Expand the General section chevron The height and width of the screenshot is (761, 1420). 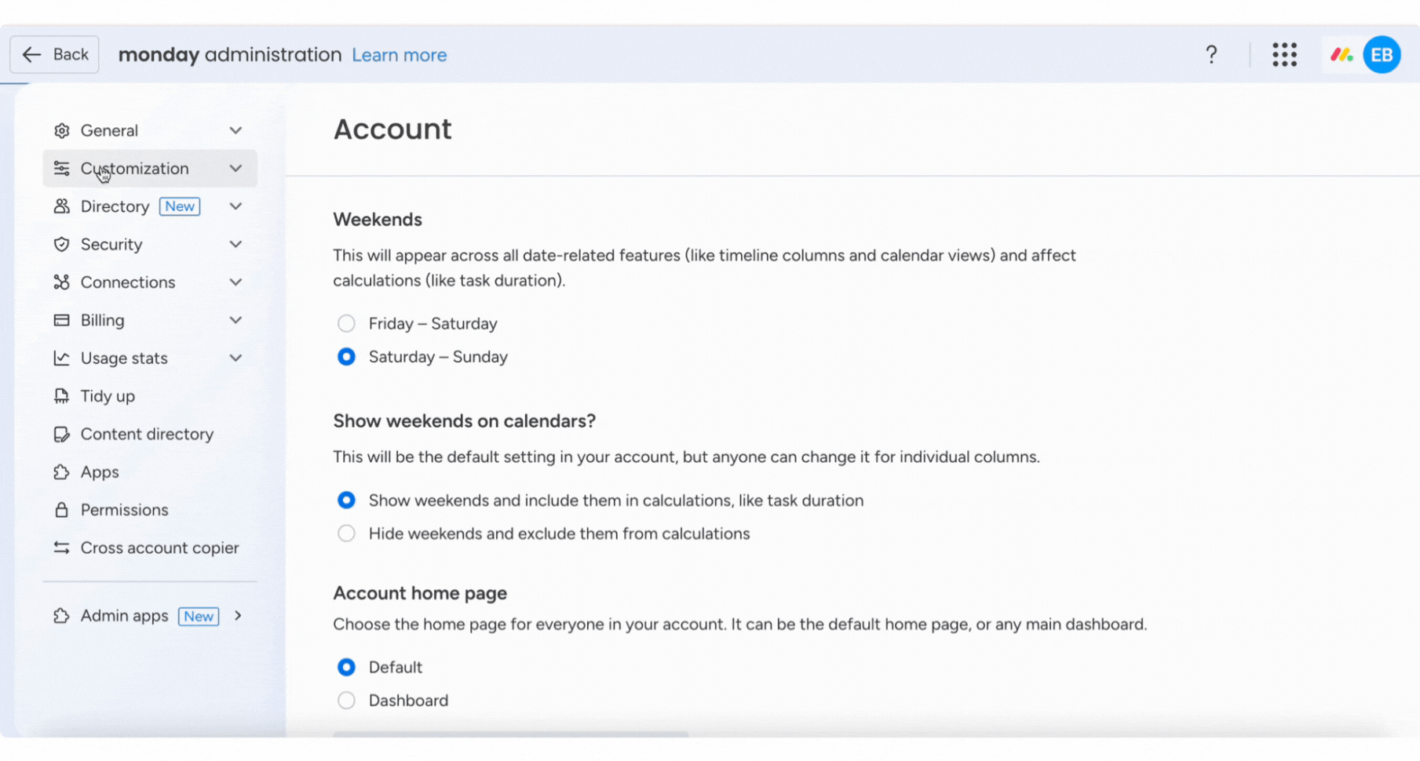(235, 130)
